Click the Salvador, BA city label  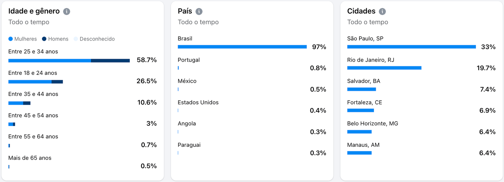(x=364, y=81)
